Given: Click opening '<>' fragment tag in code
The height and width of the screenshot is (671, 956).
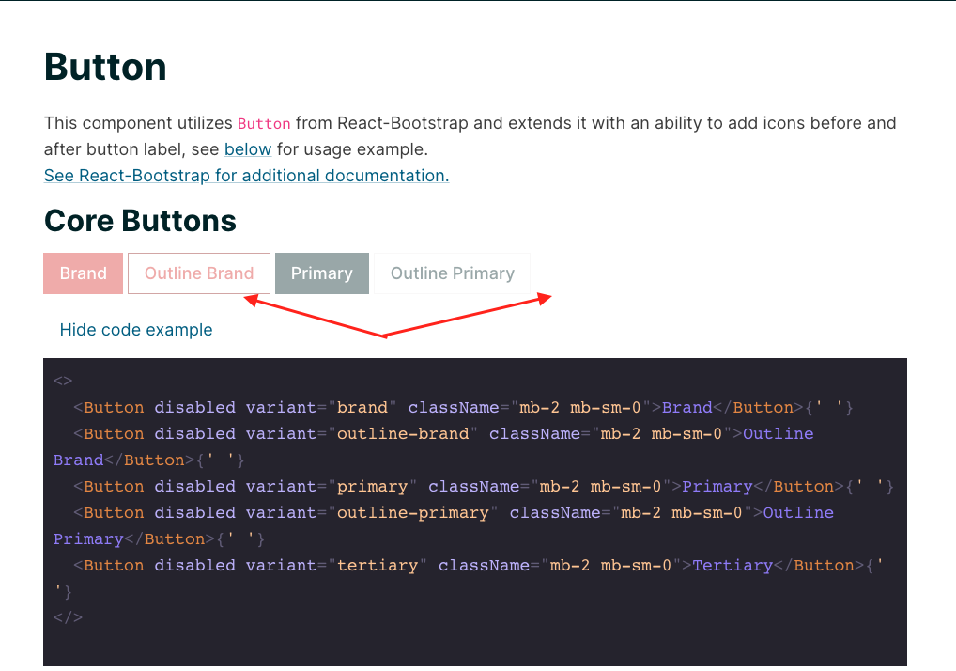Looking at the screenshot, I should point(63,381).
